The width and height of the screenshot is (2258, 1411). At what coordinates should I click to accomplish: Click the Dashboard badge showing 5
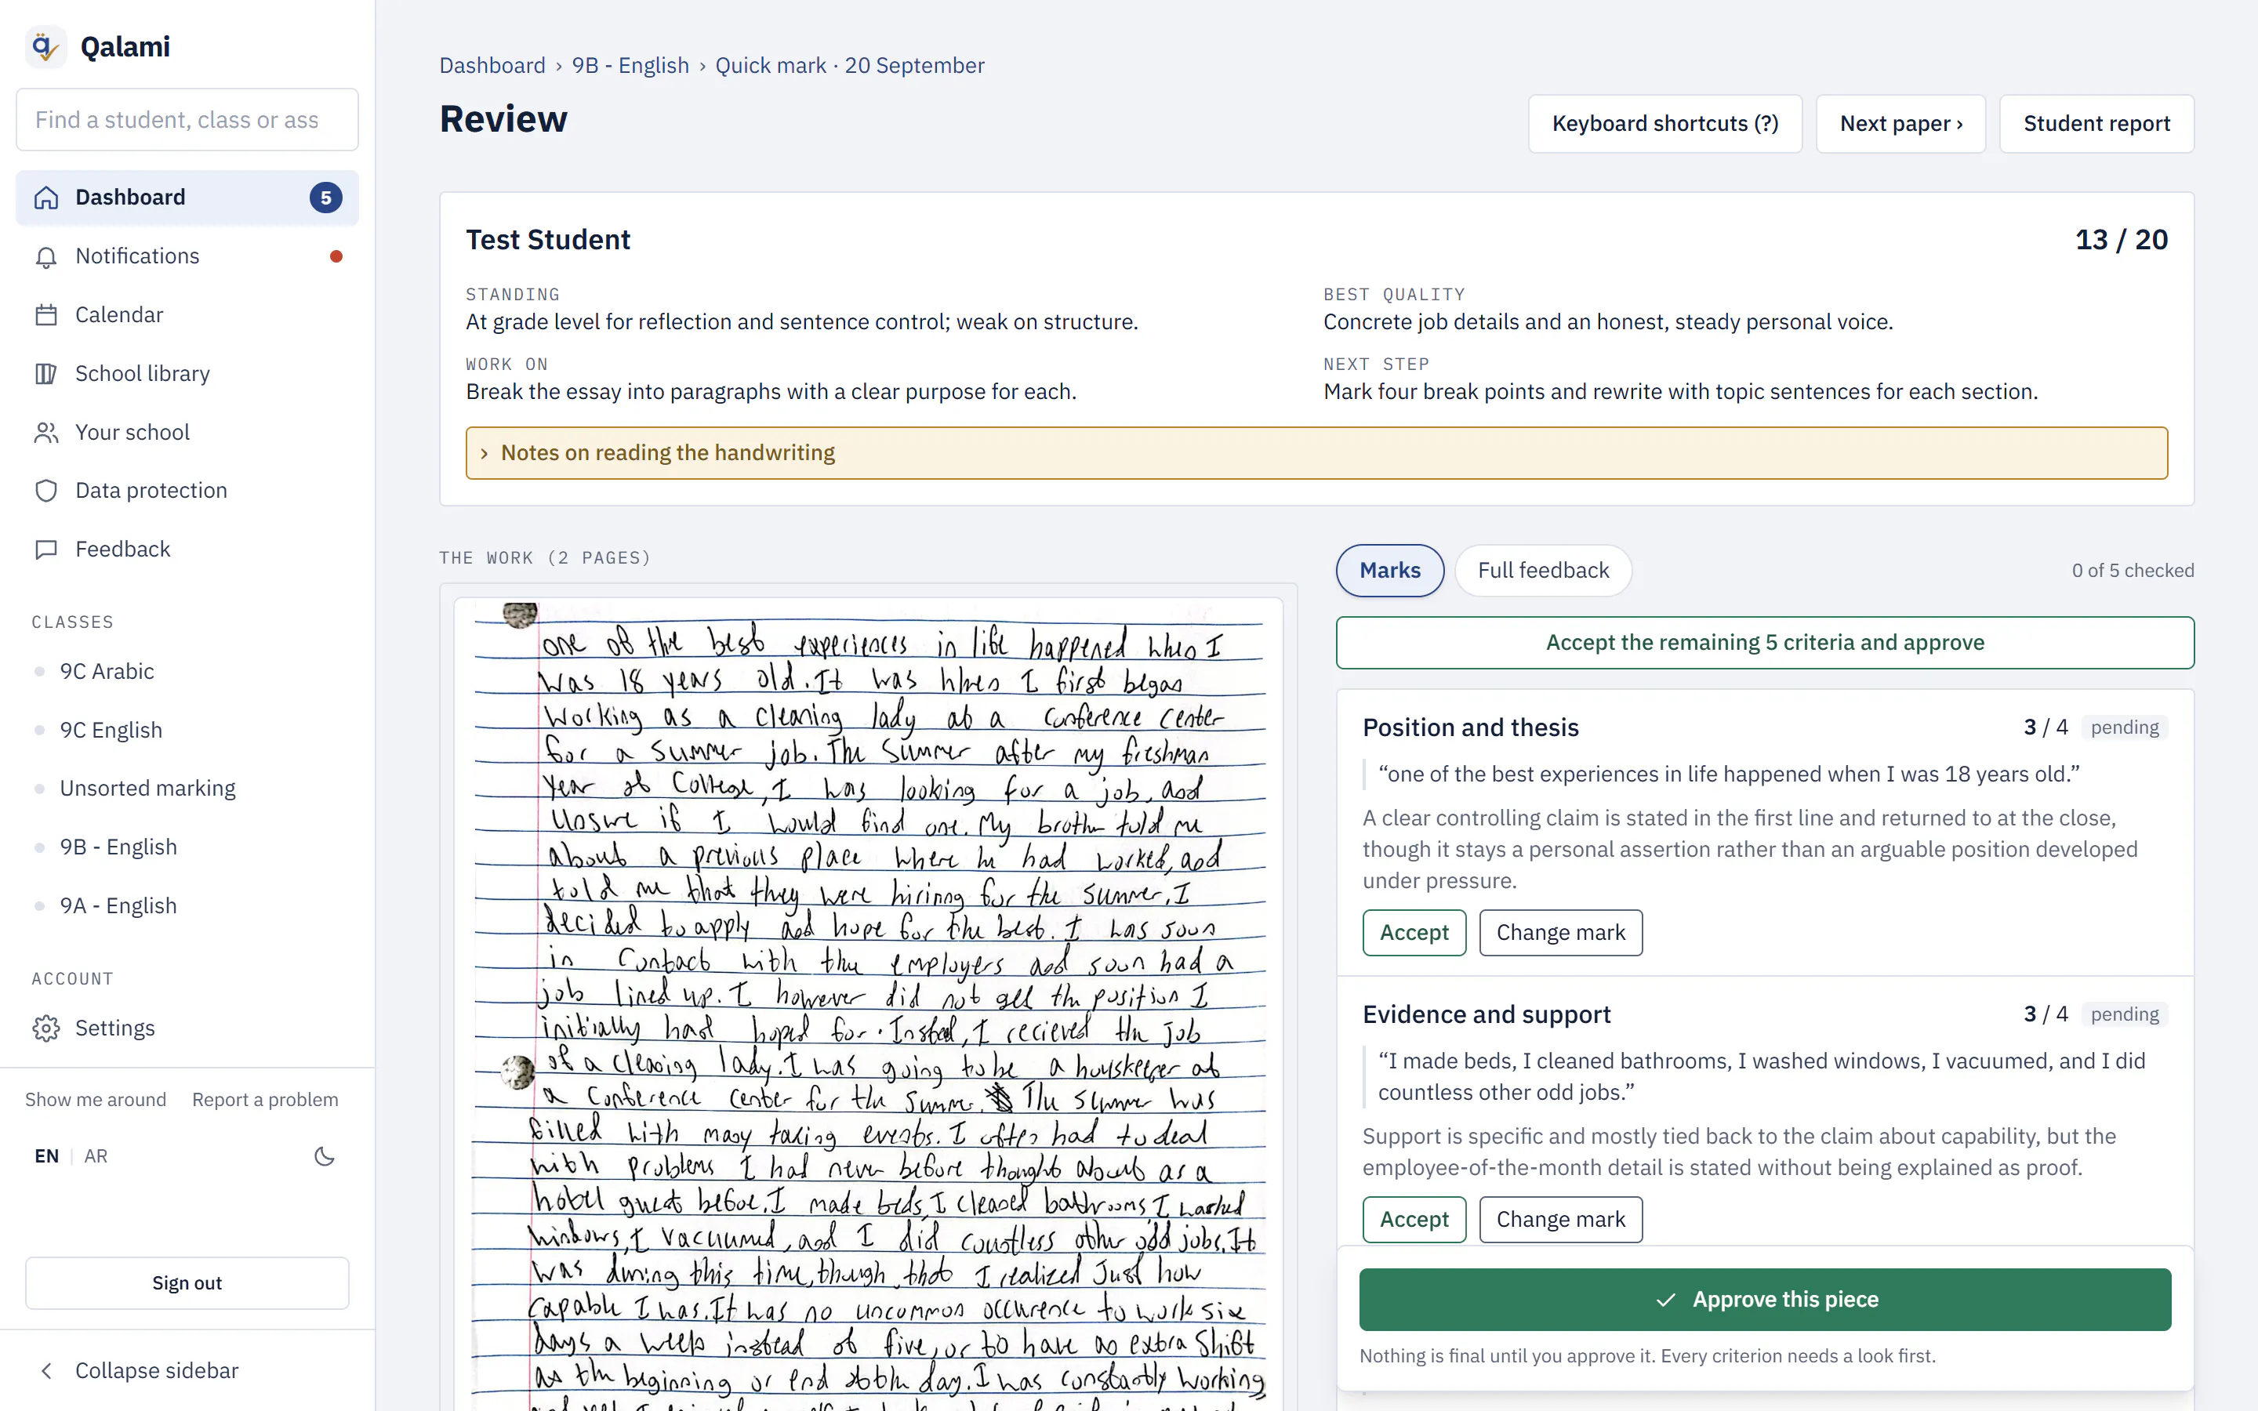click(x=325, y=198)
